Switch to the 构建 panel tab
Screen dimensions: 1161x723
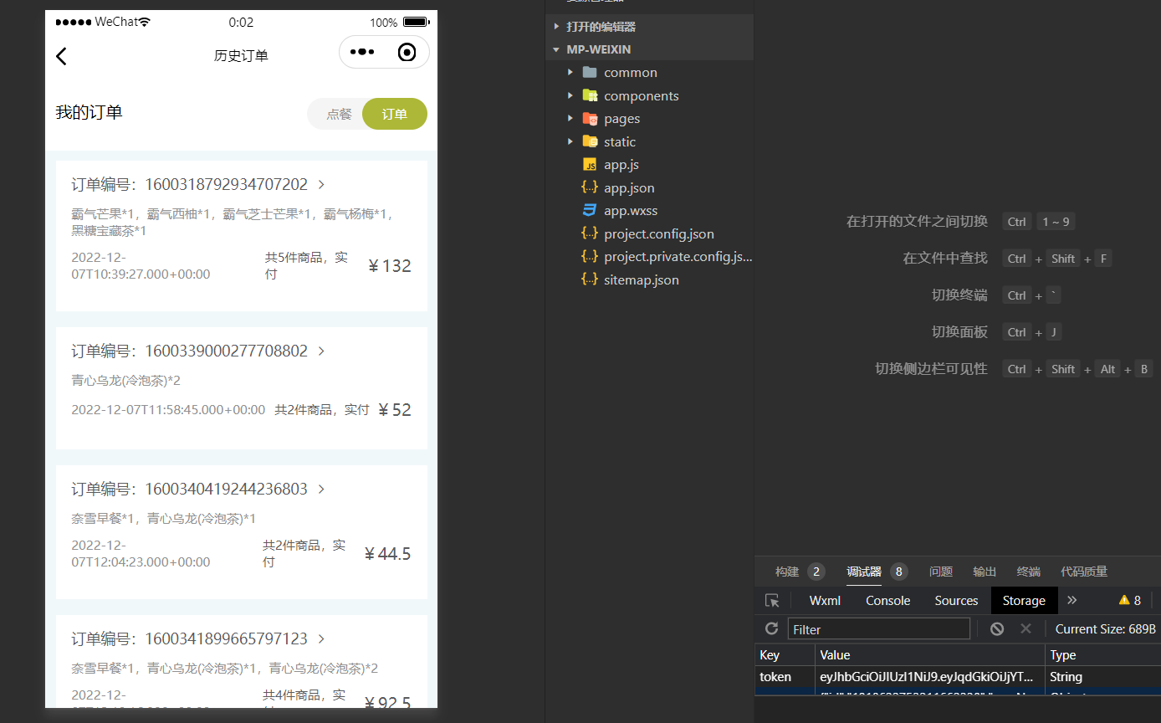click(x=787, y=572)
